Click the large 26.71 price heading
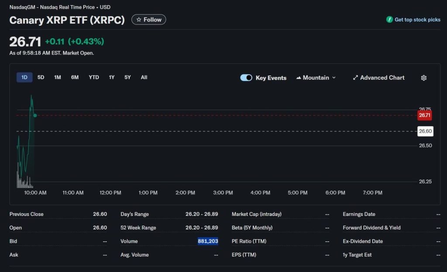 (x=25, y=42)
